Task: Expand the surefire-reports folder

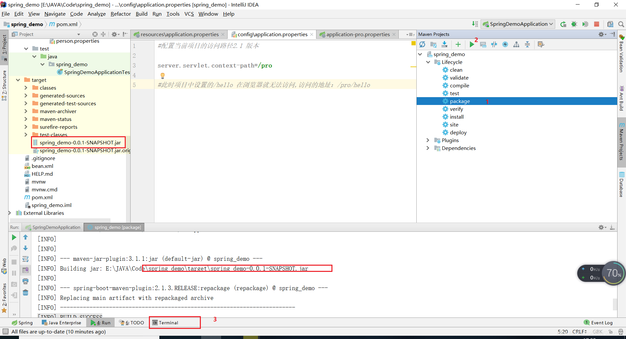Action: click(x=26, y=127)
